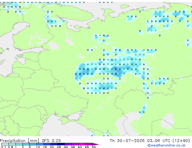Click the '20' legend scale label

[x=52, y=147]
